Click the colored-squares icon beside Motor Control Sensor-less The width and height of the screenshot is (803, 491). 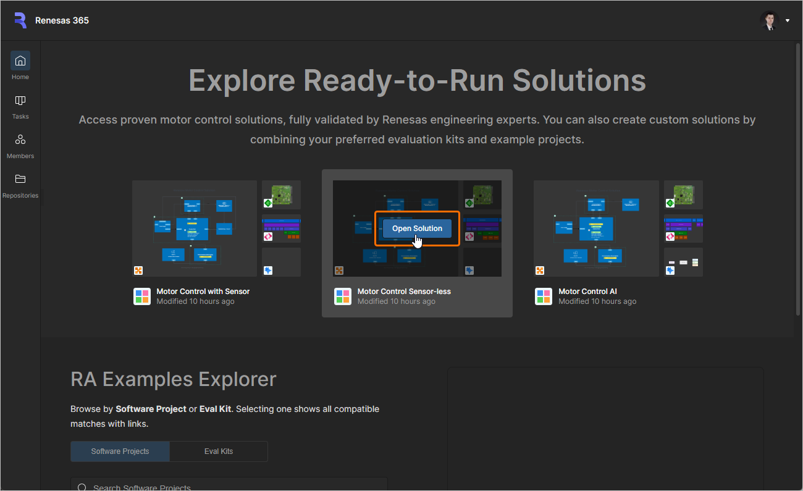343,296
